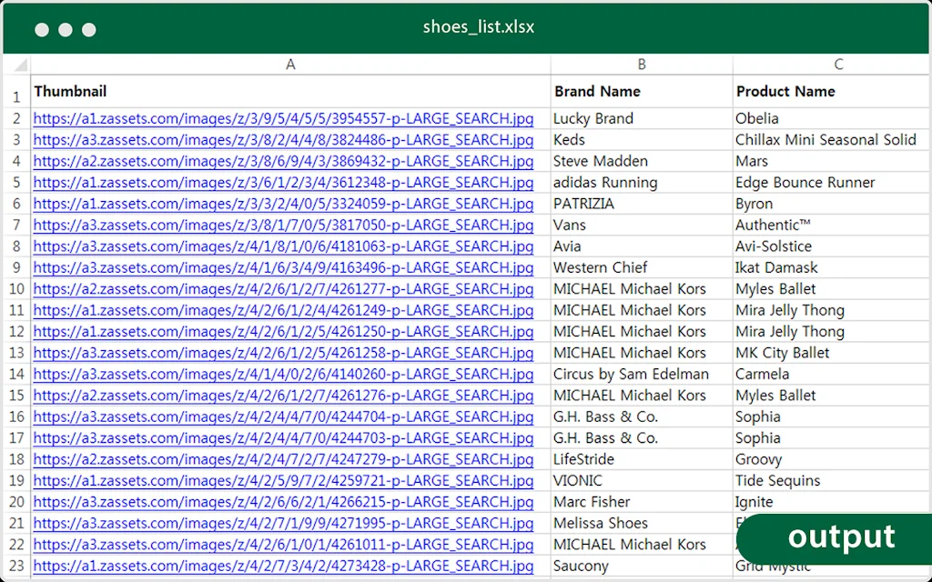Select row number 5
The height and width of the screenshot is (582, 932).
15,182
